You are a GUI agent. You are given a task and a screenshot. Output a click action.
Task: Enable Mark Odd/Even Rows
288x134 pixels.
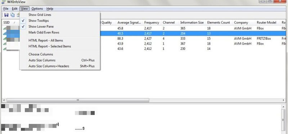tap(60, 32)
